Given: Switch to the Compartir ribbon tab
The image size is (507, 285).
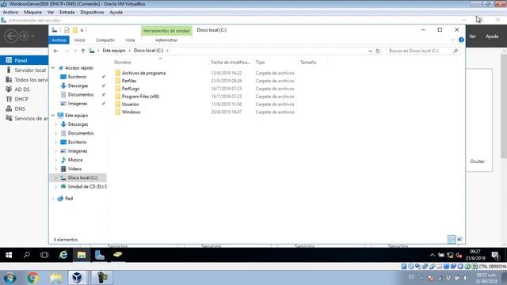Looking at the screenshot, I should pyautogui.click(x=105, y=40).
